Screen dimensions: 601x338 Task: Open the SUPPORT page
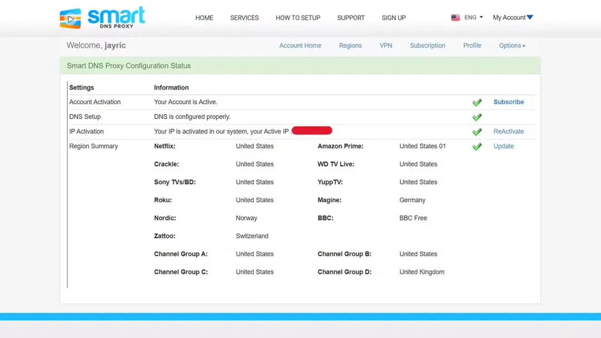pos(351,18)
